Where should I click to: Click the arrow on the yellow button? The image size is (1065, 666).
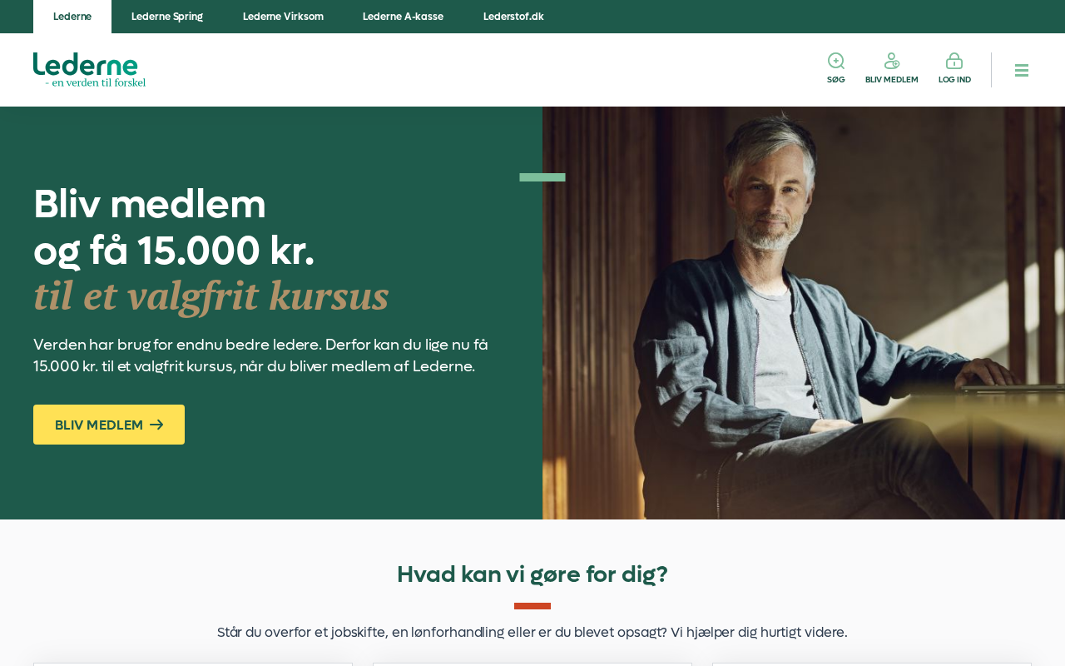156,425
